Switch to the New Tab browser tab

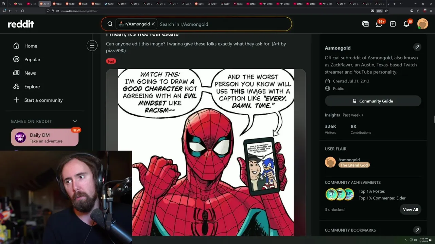(19, 4)
